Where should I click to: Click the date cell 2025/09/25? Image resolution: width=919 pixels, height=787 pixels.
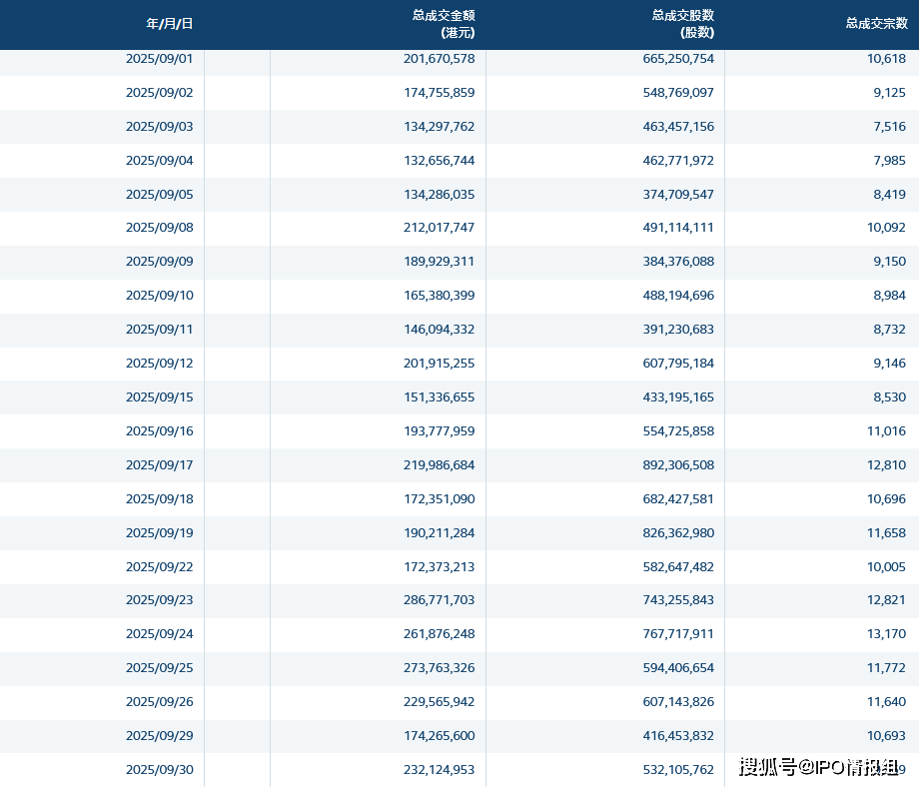pyautogui.click(x=159, y=668)
